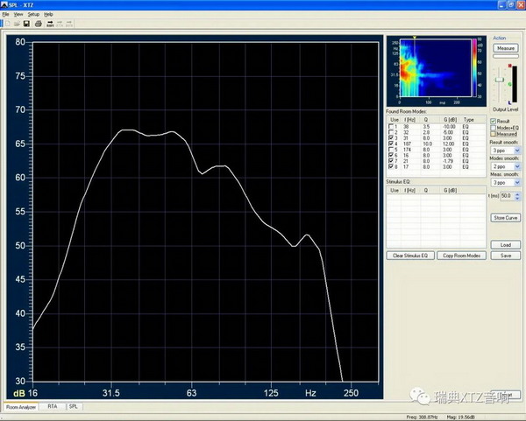Select the Room Analyzer tab

tap(21, 407)
